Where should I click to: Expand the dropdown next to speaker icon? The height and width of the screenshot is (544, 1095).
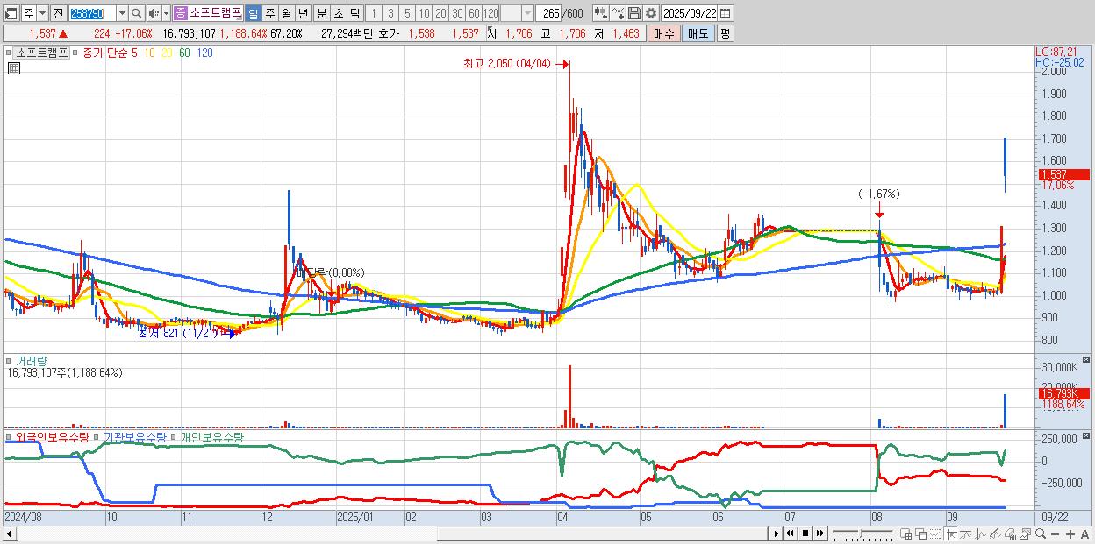166,13
